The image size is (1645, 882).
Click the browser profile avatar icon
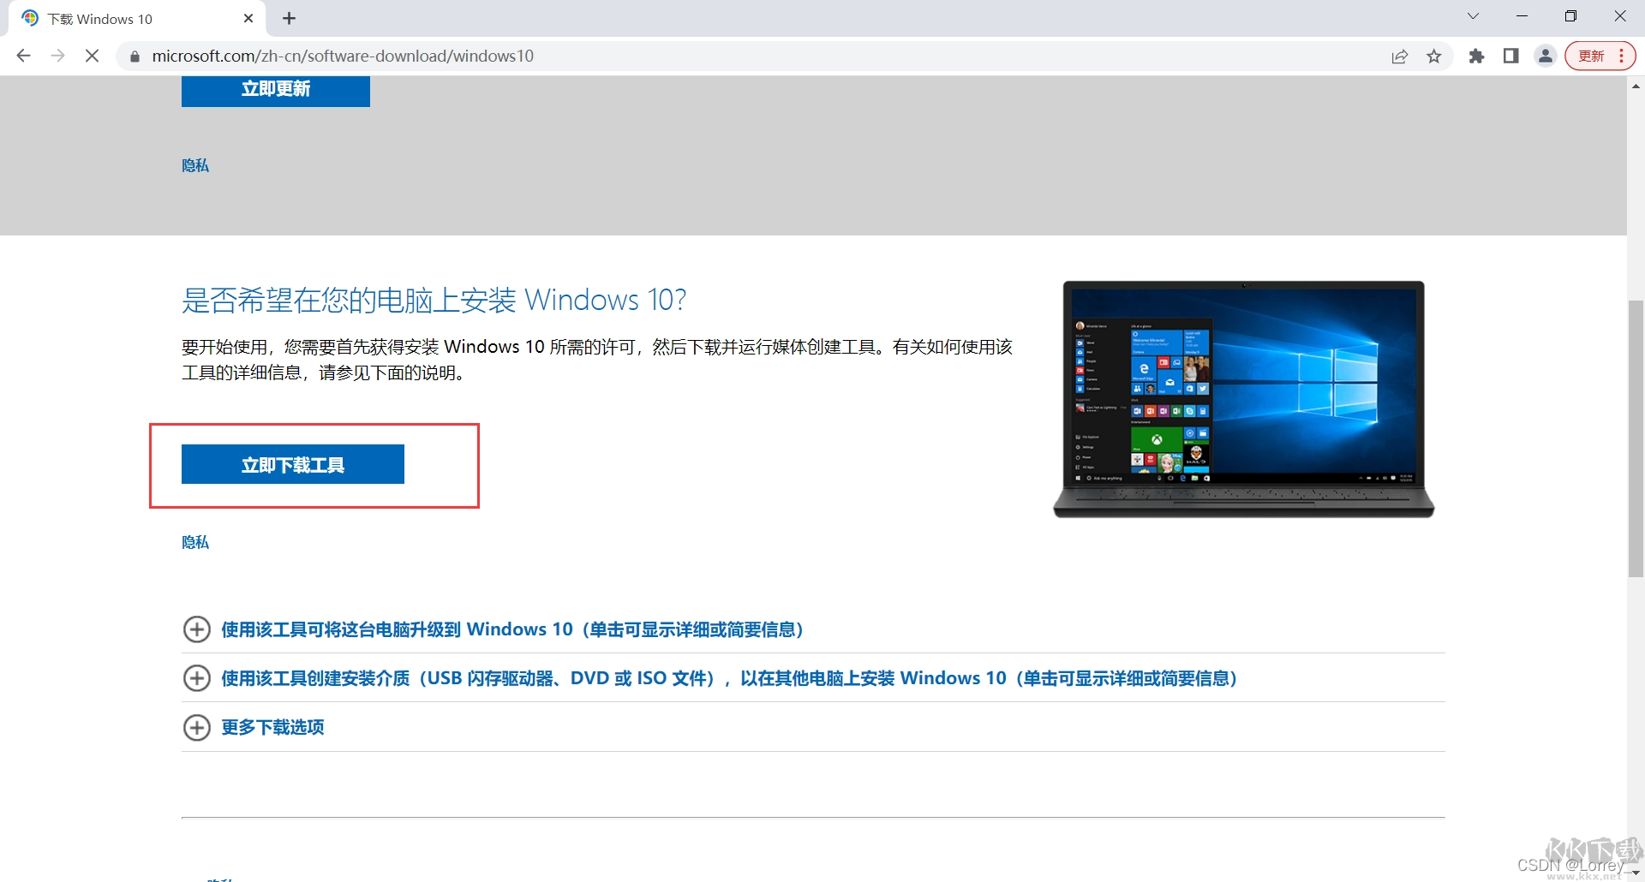(x=1545, y=56)
